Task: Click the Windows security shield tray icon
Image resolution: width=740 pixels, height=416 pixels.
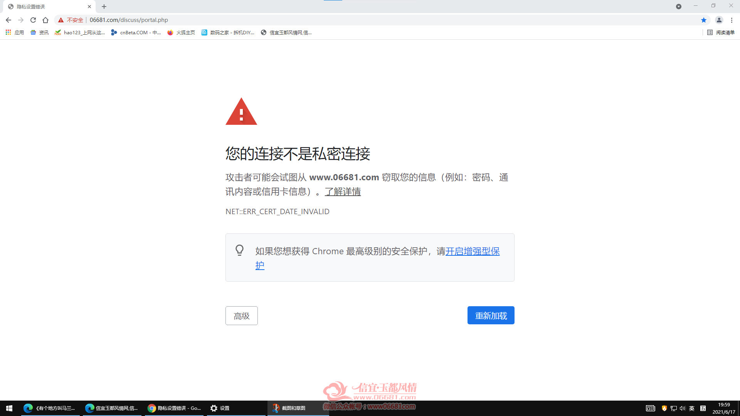Action: pyautogui.click(x=664, y=408)
